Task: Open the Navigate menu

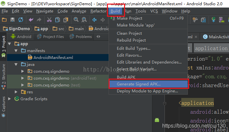Action: (x=45, y=11)
